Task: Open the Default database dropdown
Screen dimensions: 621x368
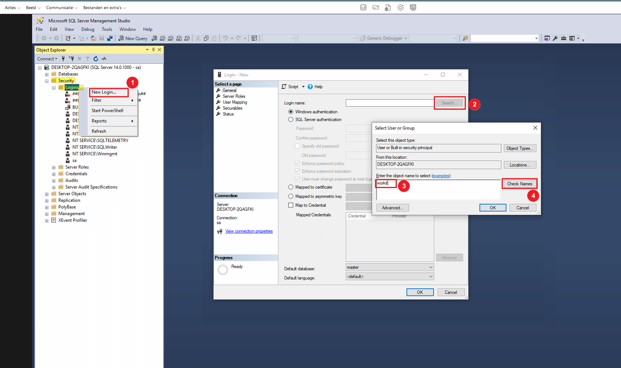Action: click(390, 267)
